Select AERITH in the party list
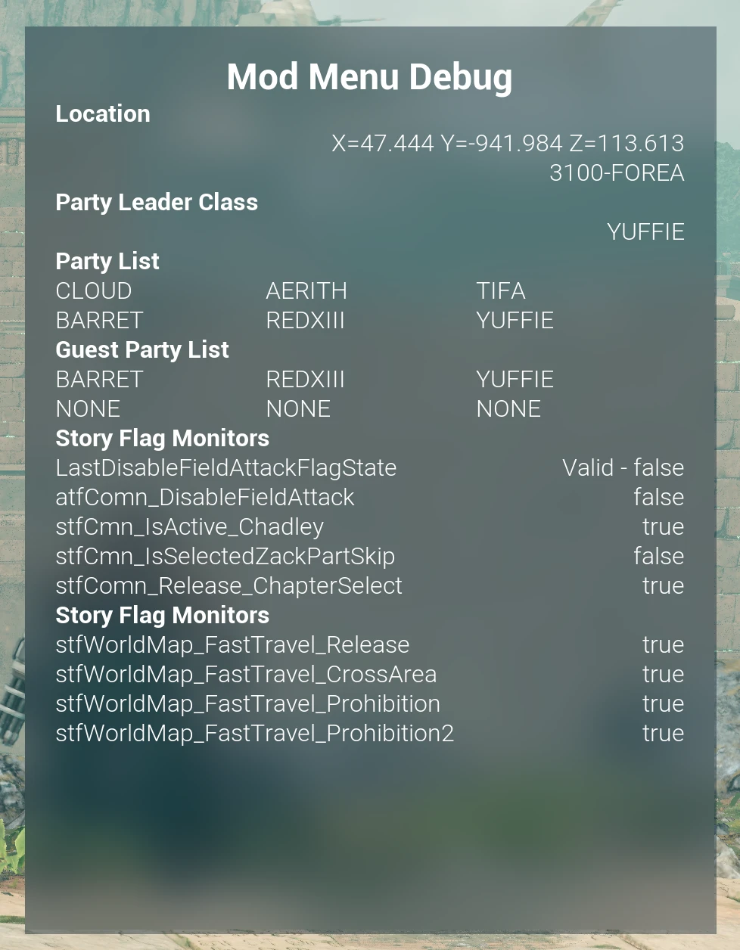 pyautogui.click(x=306, y=290)
